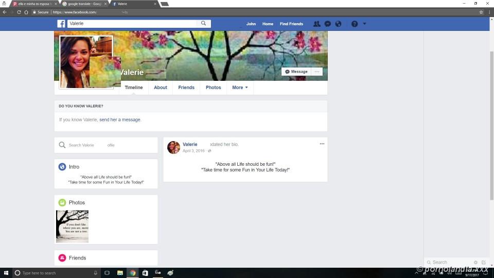
Task: Click the Message button on cover
Action: (x=296, y=72)
